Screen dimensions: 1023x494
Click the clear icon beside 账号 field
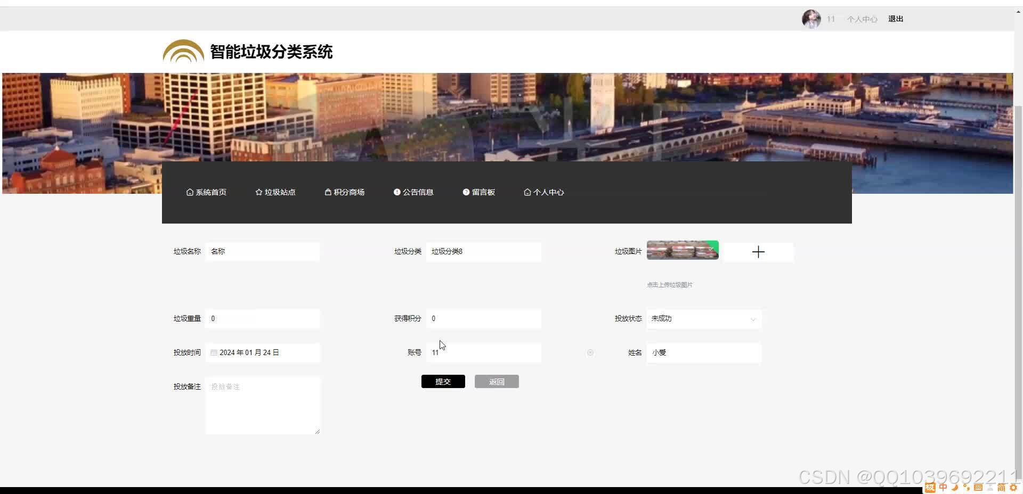(590, 352)
